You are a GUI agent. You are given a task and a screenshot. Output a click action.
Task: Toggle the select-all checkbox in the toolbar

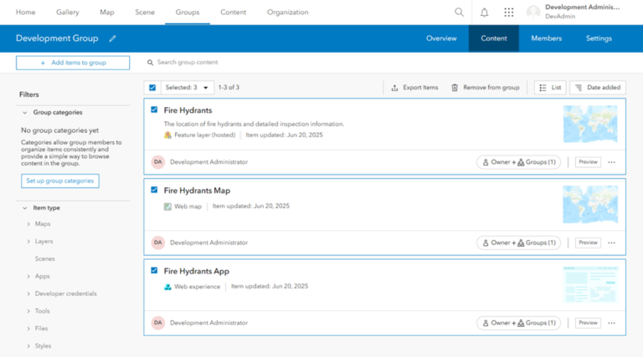pyautogui.click(x=152, y=88)
